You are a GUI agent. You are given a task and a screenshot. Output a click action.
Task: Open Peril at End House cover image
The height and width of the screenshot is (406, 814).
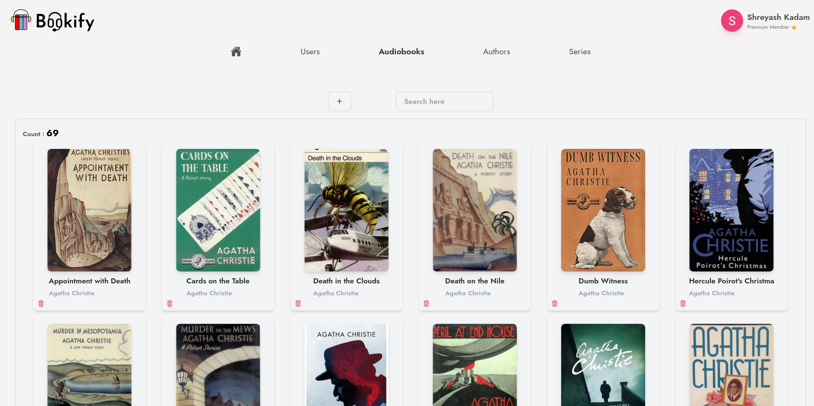475,365
